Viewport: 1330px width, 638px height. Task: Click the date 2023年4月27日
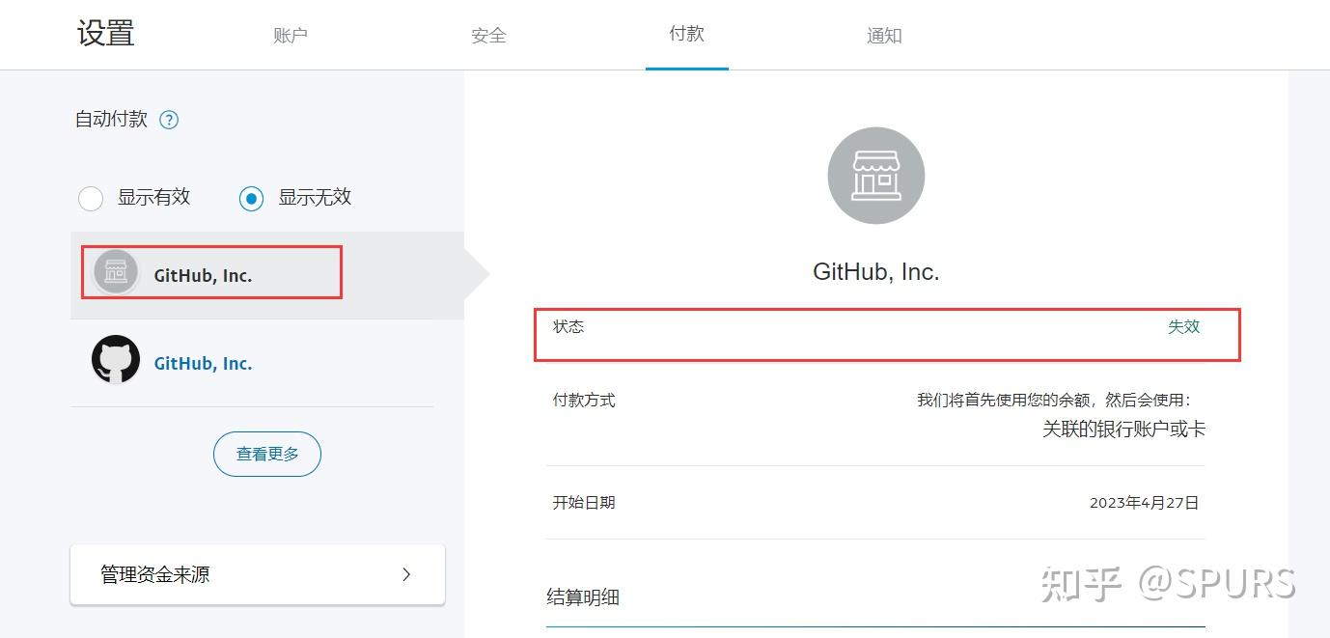coord(1145,503)
